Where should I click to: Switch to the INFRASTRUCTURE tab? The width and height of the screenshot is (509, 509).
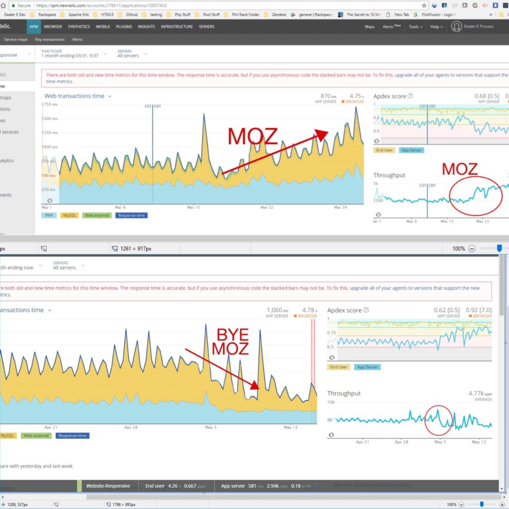coord(177,27)
